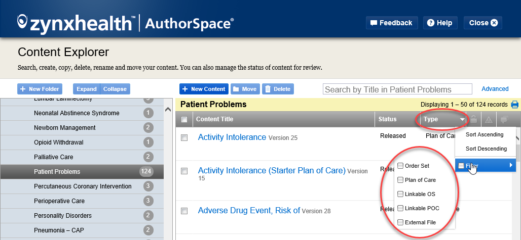Choose Sort Descending from menu
Screen dimensions: 521x240
click(x=486, y=149)
